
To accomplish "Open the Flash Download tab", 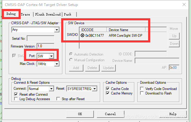I will (48, 14).
